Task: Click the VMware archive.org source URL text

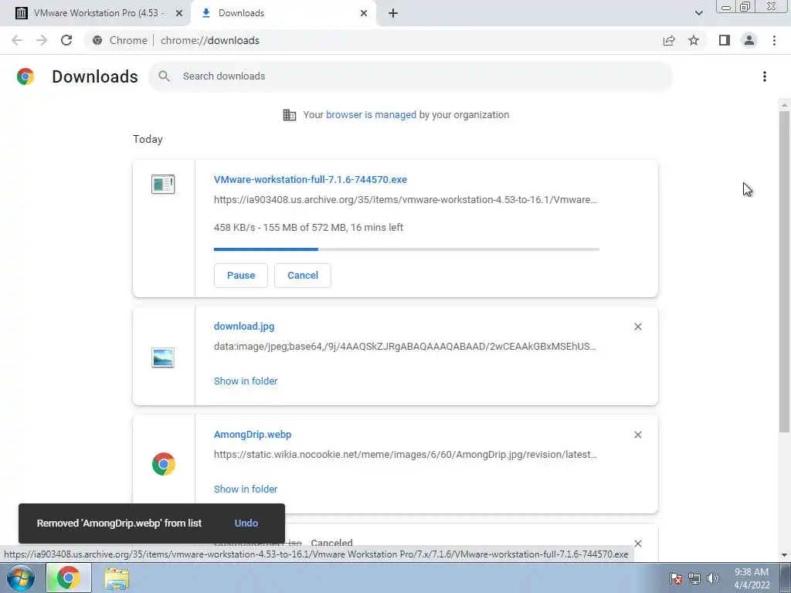Action: [x=405, y=200]
